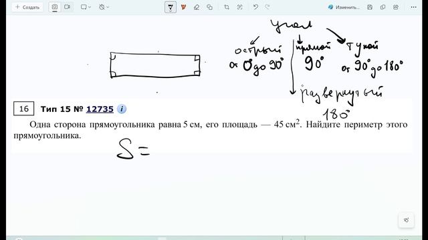Image resolution: width=428 pixels, height=240 pixels.
Task: Open task link number 12735
Action: click(x=100, y=109)
